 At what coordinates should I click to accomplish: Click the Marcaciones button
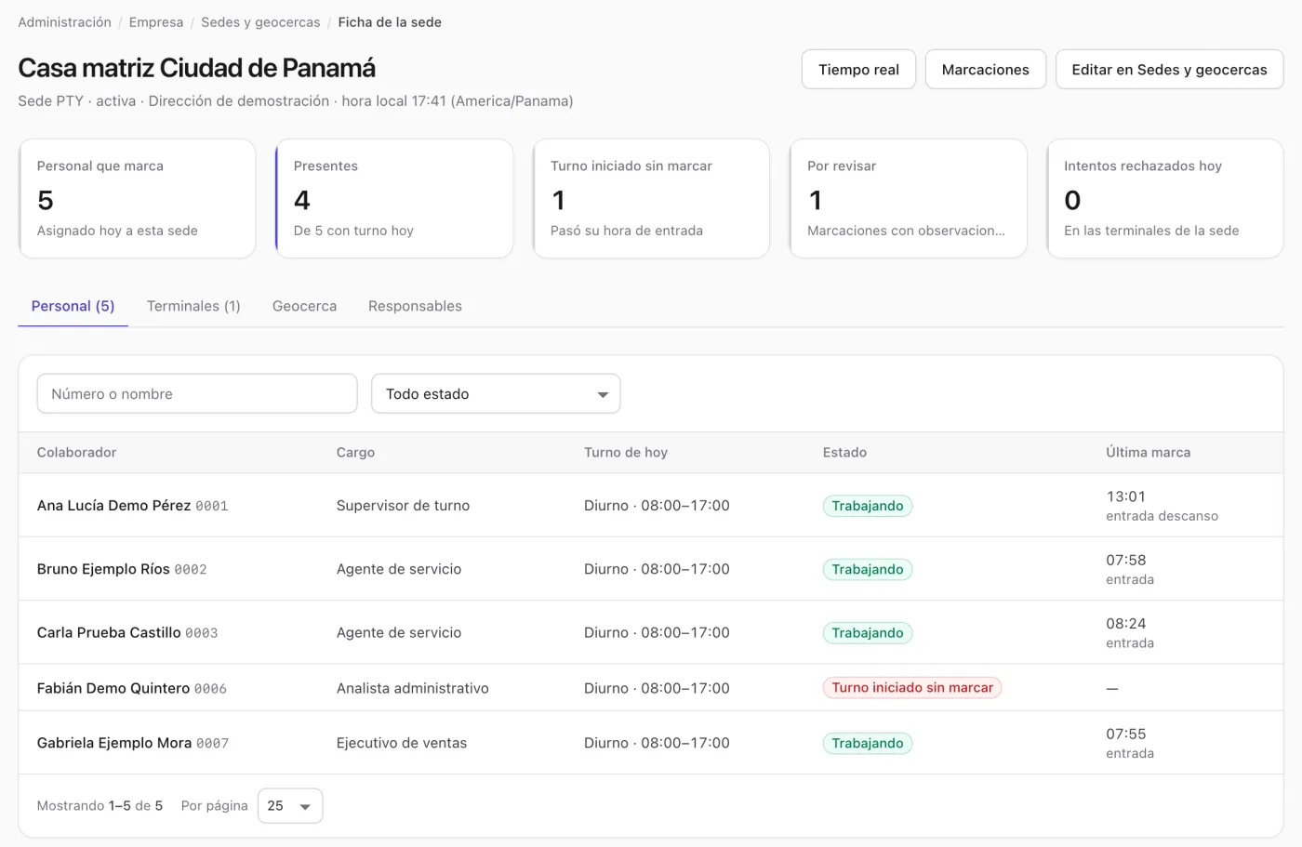(x=985, y=70)
